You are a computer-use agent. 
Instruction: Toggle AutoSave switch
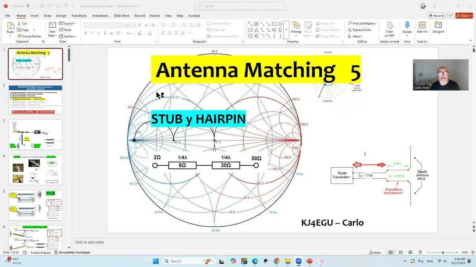pos(30,6)
